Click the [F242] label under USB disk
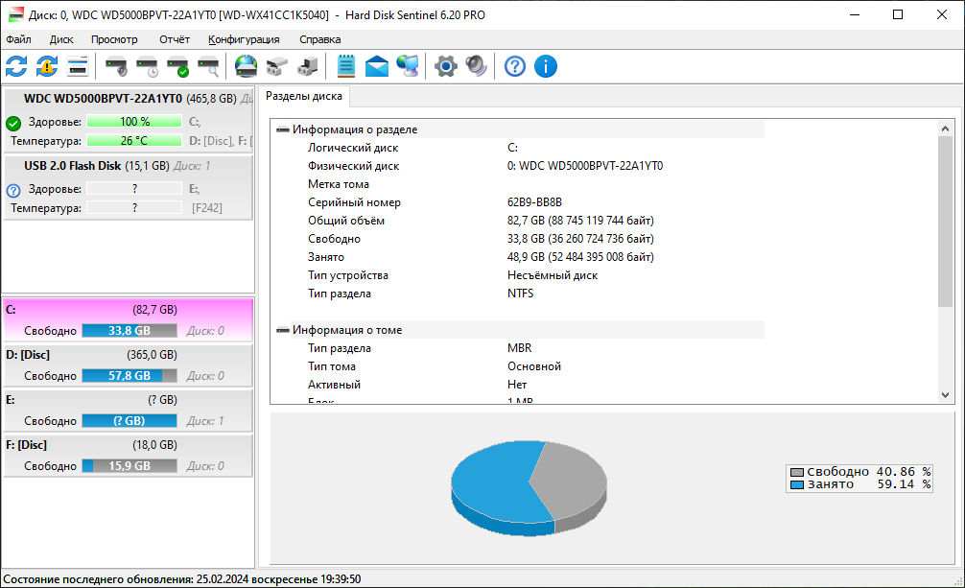The height and width of the screenshot is (588, 965). point(207,208)
